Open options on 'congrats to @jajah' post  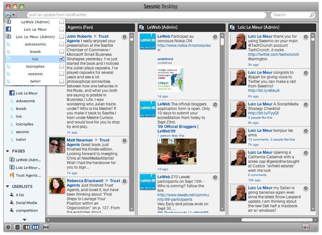pos(306,73)
